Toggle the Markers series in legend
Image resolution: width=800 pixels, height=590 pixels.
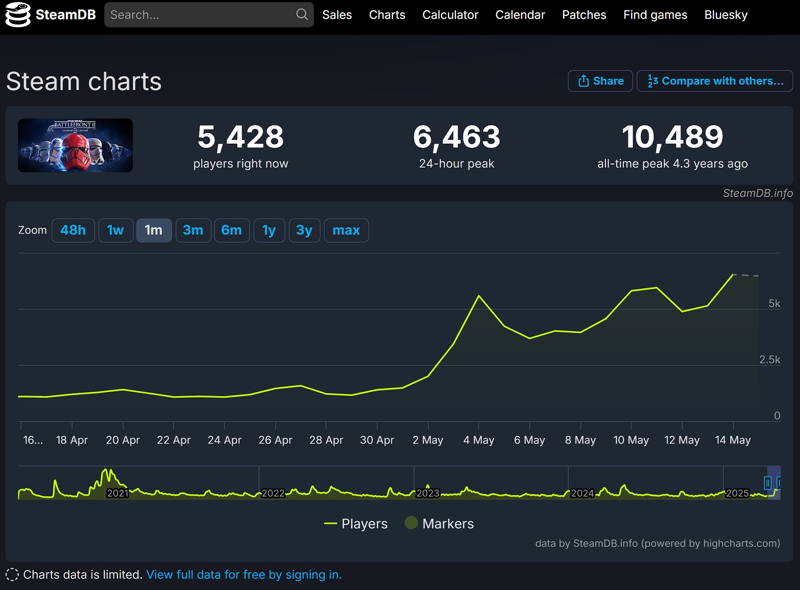coord(439,523)
